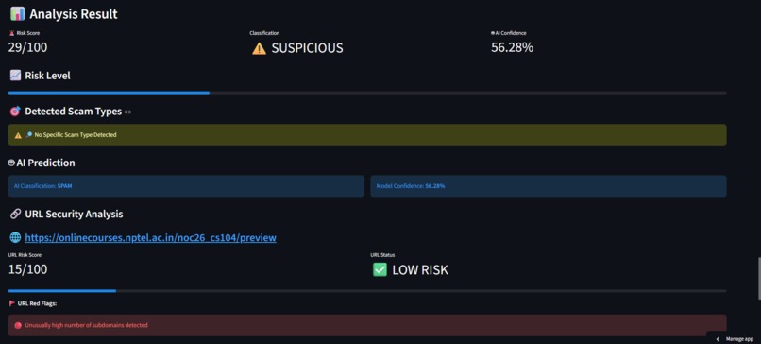Screen dimensions: 761x344
Task: Click the Risk Level heading
Action: [x=47, y=76]
